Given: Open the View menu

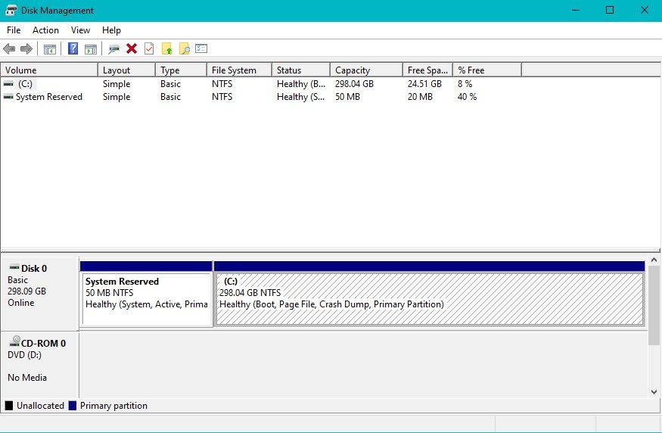Looking at the screenshot, I should (x=80, y=30).
